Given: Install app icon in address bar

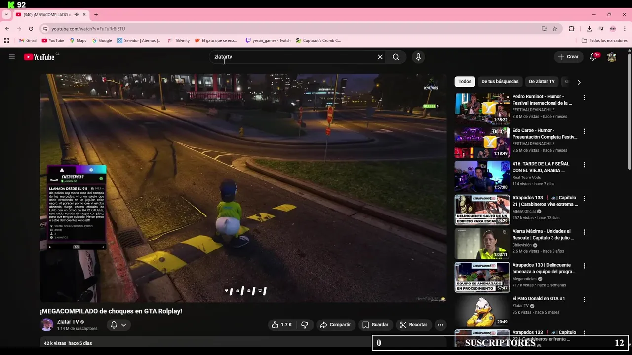Looking at the screenshot, I should (x=544, y=29).
